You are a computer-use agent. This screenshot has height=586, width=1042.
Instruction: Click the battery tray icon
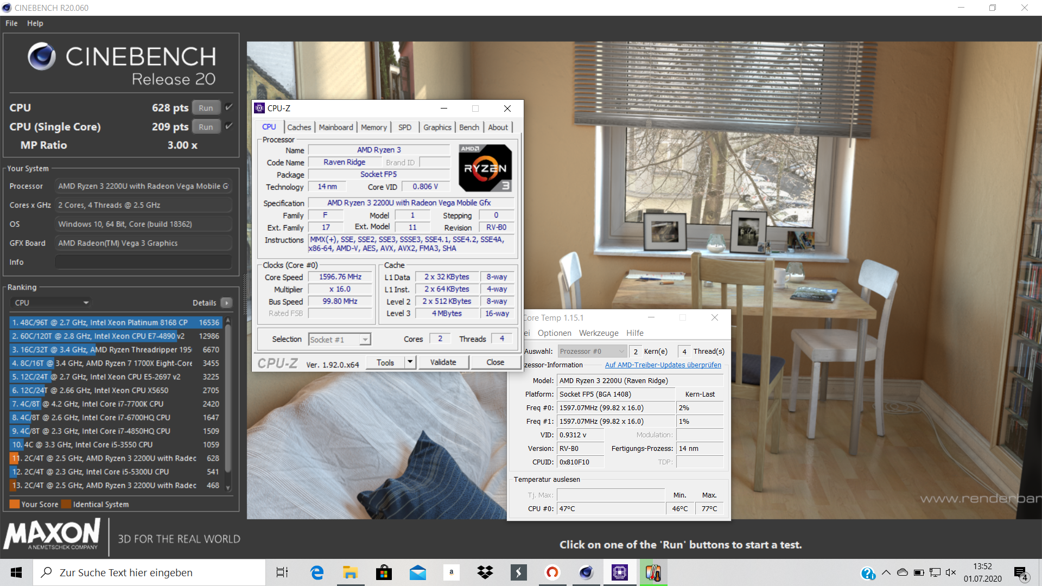(x=919, y=572)
